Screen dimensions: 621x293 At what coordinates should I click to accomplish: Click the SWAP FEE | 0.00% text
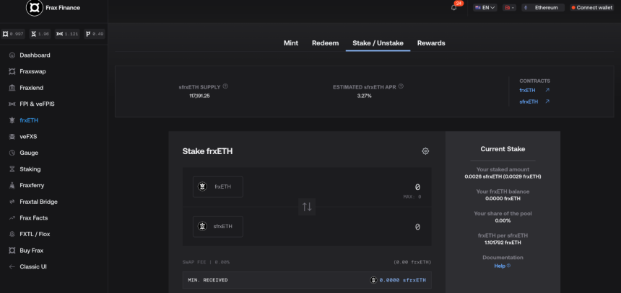tap(206, 262)
